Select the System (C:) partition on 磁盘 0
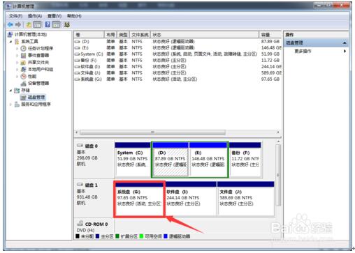This screenshot has width=355, height=253. pyautogui.click(x=133, y=160)
